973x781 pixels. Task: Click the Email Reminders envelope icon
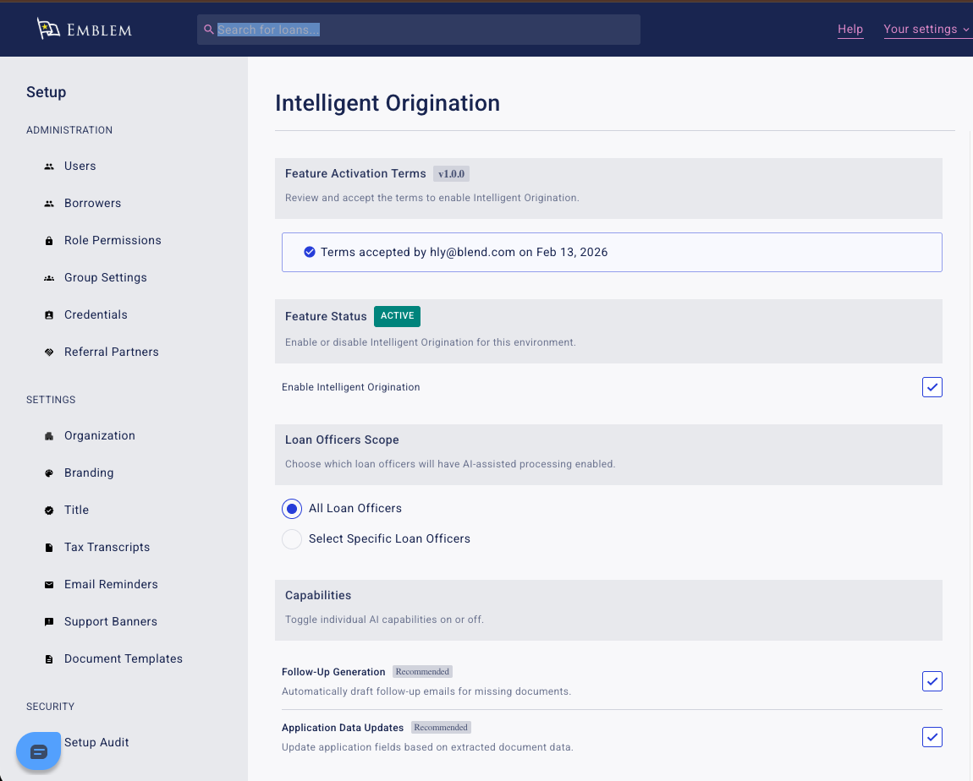click(49, 585)
